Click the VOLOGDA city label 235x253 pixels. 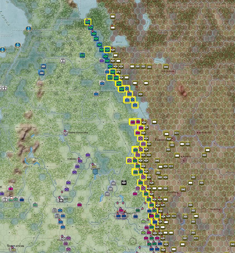167,71
